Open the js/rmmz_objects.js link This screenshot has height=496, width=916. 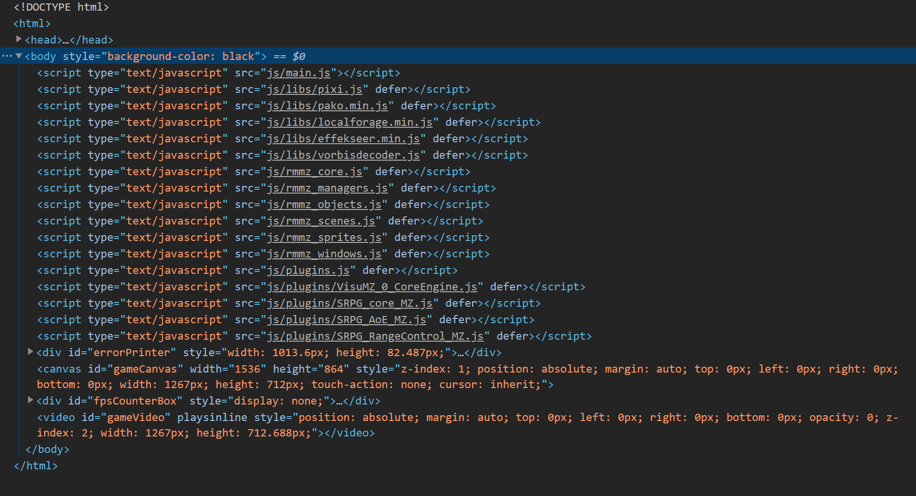pos(324,205)
